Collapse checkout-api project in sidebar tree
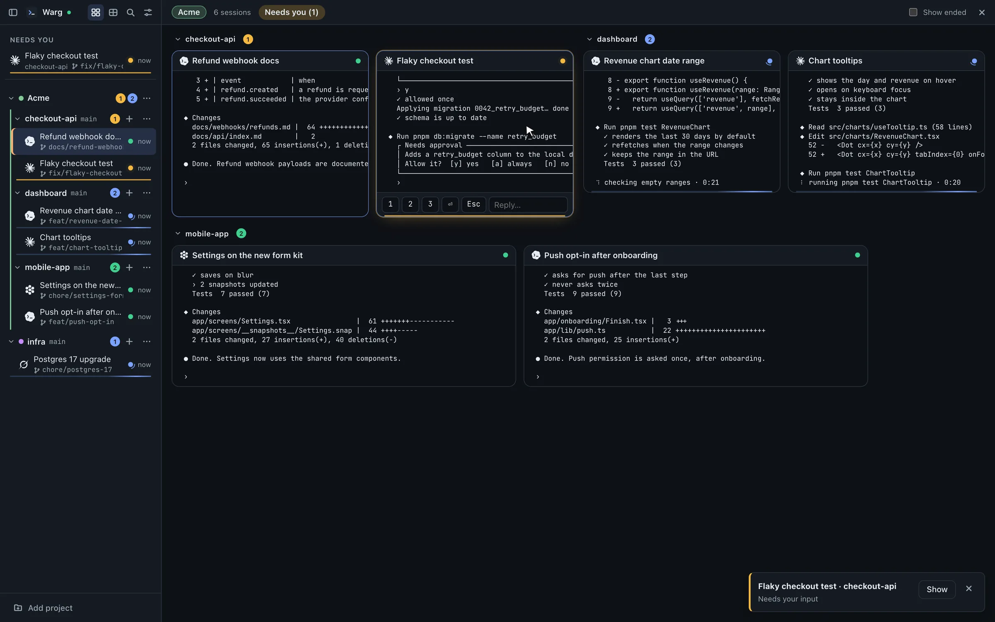 (17, 119)
